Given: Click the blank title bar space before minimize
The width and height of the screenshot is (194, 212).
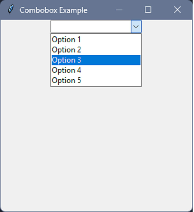Looking at the screenshot, I should pos(101,10).
